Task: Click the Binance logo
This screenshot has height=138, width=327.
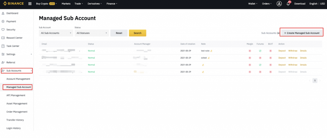Action: click(13, 3)
